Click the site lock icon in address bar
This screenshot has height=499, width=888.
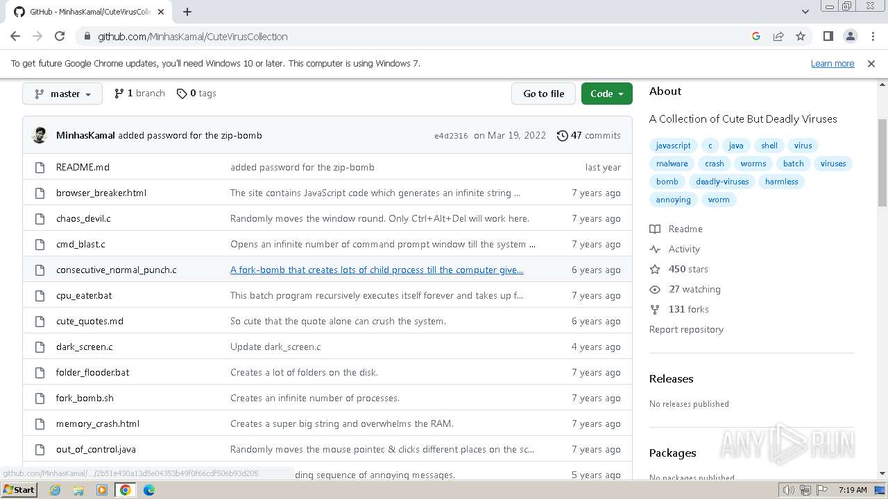[x=87, y=36]
